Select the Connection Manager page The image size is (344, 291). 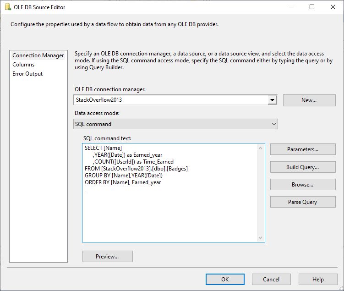pyautogui.click(x=38, y=55)
